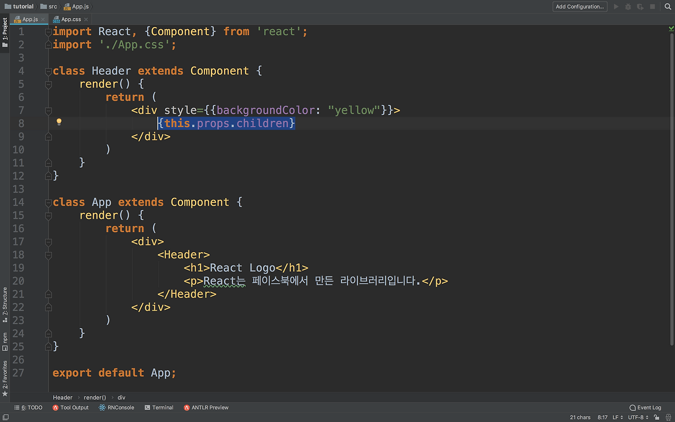675x422 pixels.
Task: Click the Stop square icon in toolbar
Action: (652, 7)
